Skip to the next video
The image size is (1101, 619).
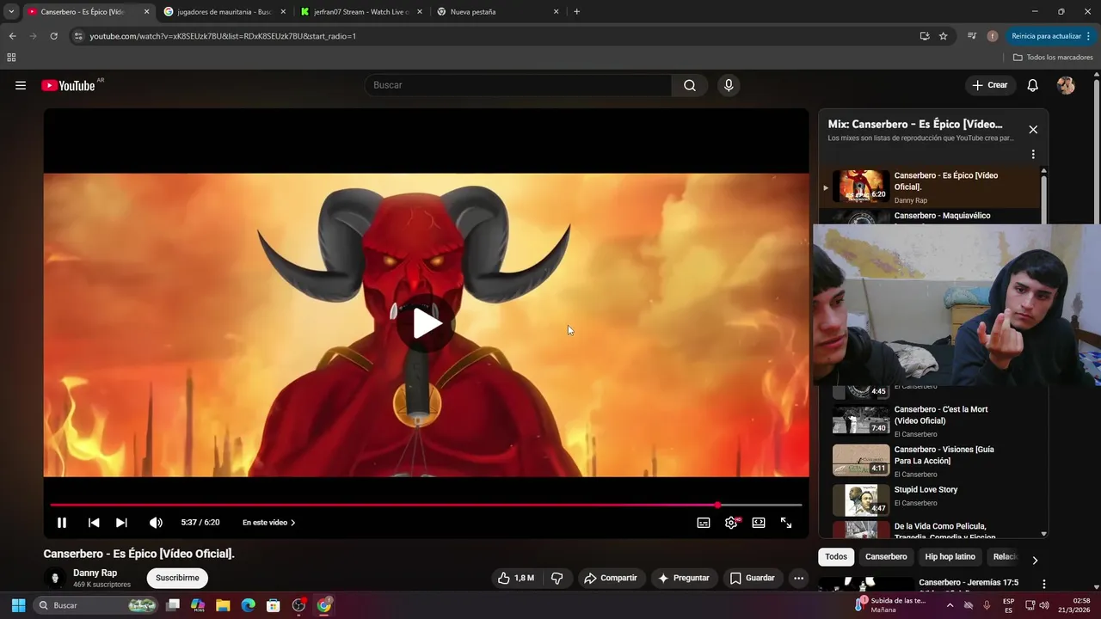(121, 523)
